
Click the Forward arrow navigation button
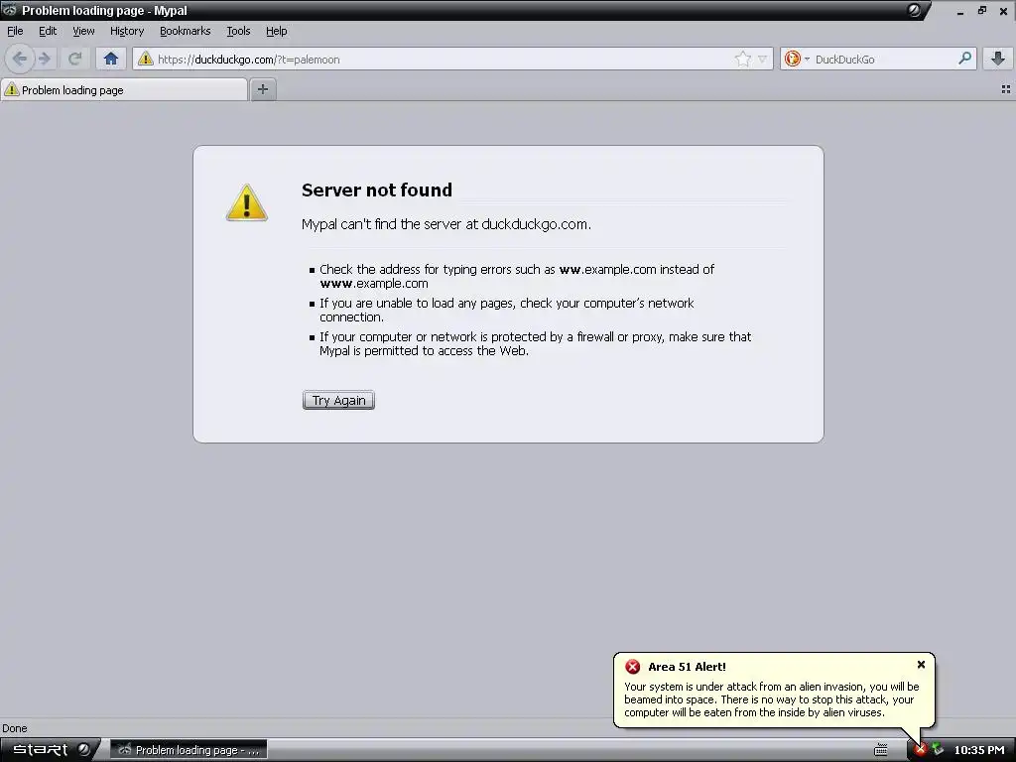[45, 59]
